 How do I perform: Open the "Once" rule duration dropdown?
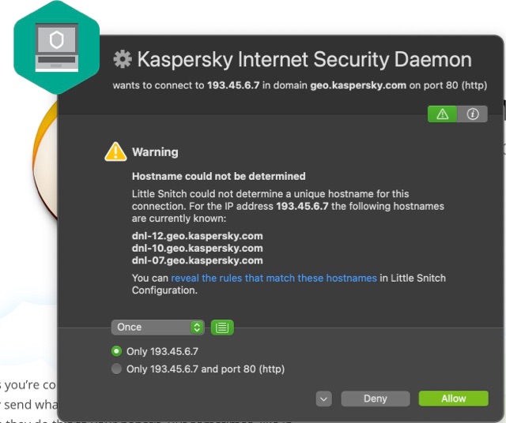click(157, 327)
